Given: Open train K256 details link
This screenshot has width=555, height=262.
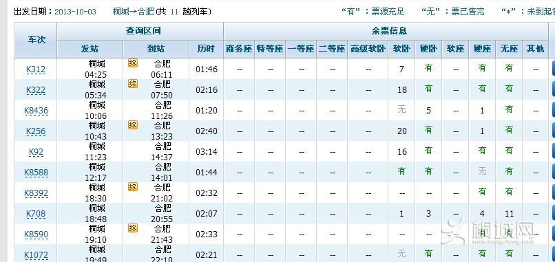Looking at the screenshot, I should point(36,131).
